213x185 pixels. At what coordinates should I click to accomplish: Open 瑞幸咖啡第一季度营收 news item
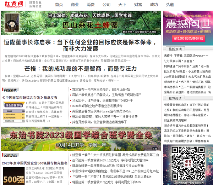click(108, 166)
